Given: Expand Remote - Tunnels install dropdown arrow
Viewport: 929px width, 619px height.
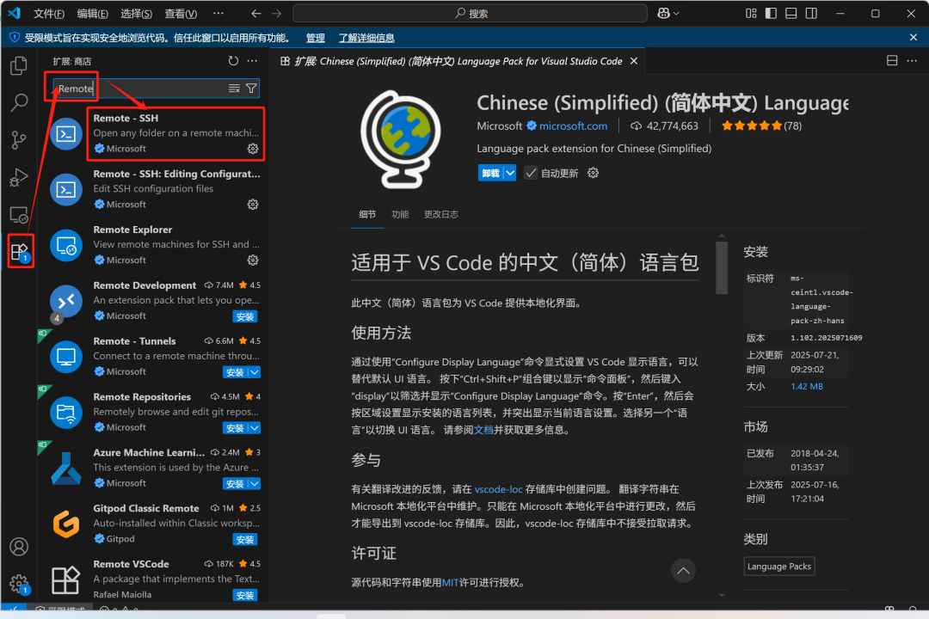Looking at the screenshot, I should click(x=254, y=372).
